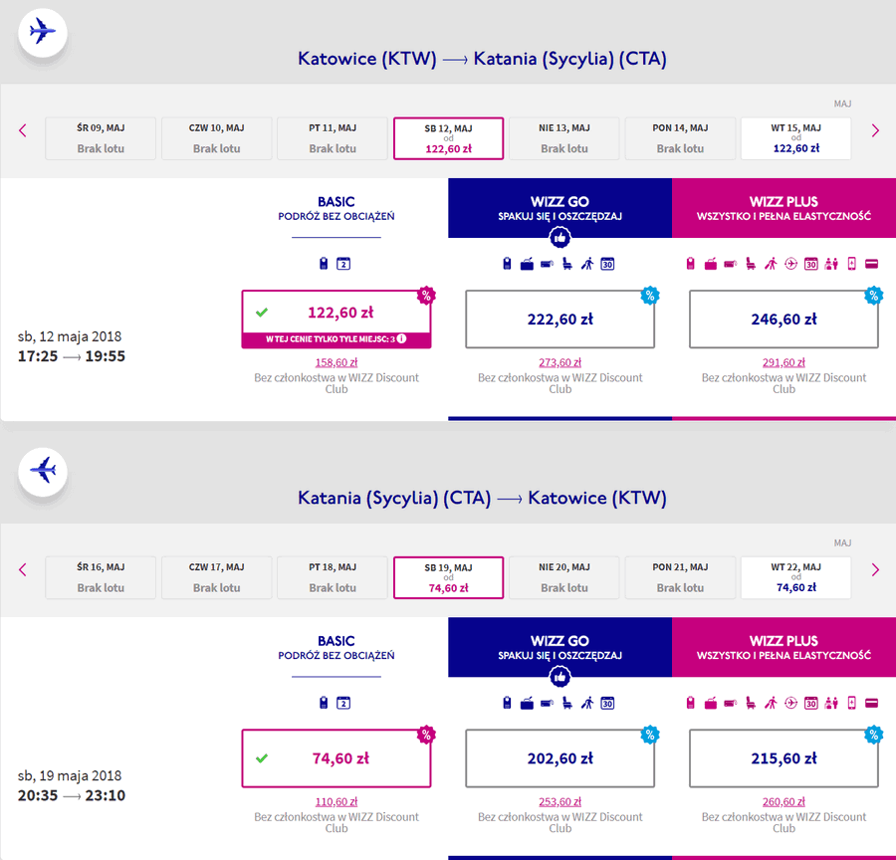The height and width of the screenshot is (860, 896).
Task: Select return BASIC fare 74,60 zł
Action: point(336,758)
